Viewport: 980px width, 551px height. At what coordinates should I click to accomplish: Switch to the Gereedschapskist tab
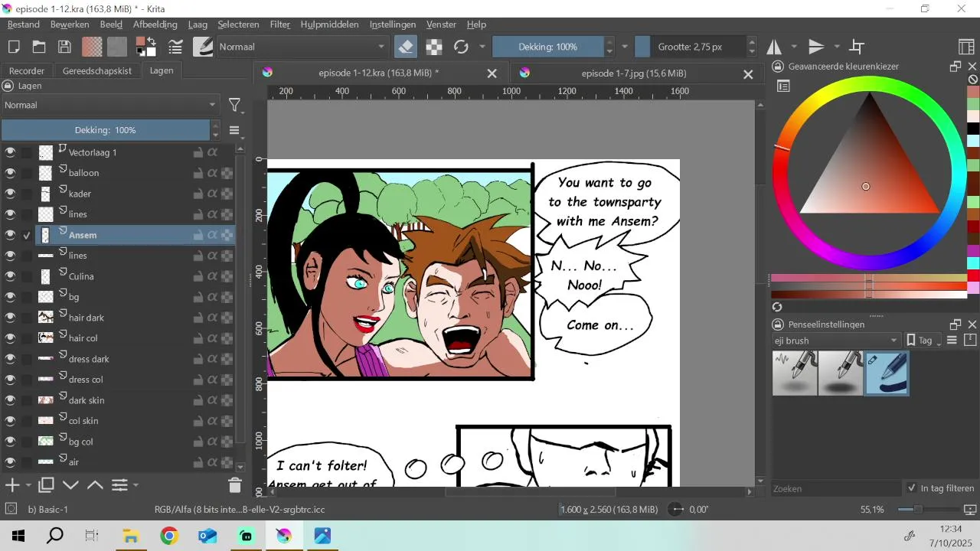click(x=97, y=70)
